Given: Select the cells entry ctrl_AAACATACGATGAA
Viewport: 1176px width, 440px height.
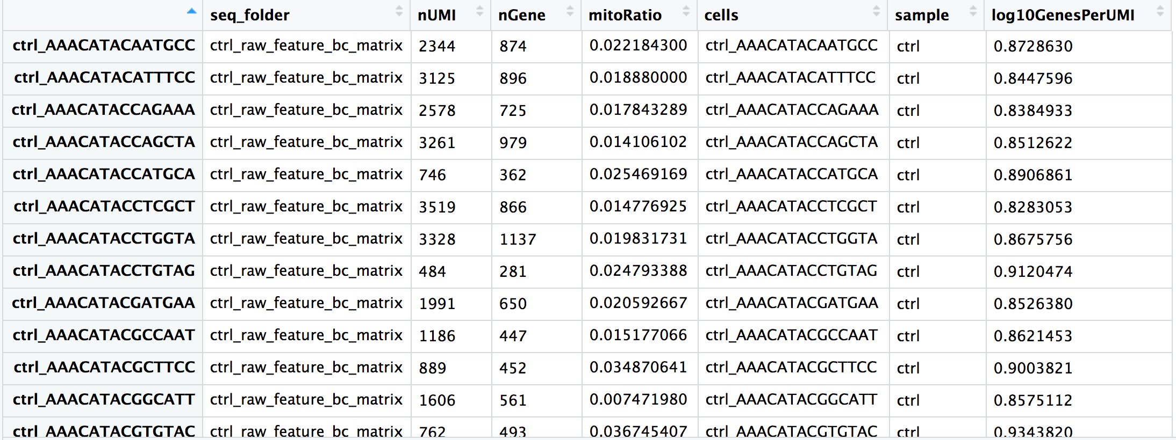Looking at the screenshot, I should pos(791,303).
